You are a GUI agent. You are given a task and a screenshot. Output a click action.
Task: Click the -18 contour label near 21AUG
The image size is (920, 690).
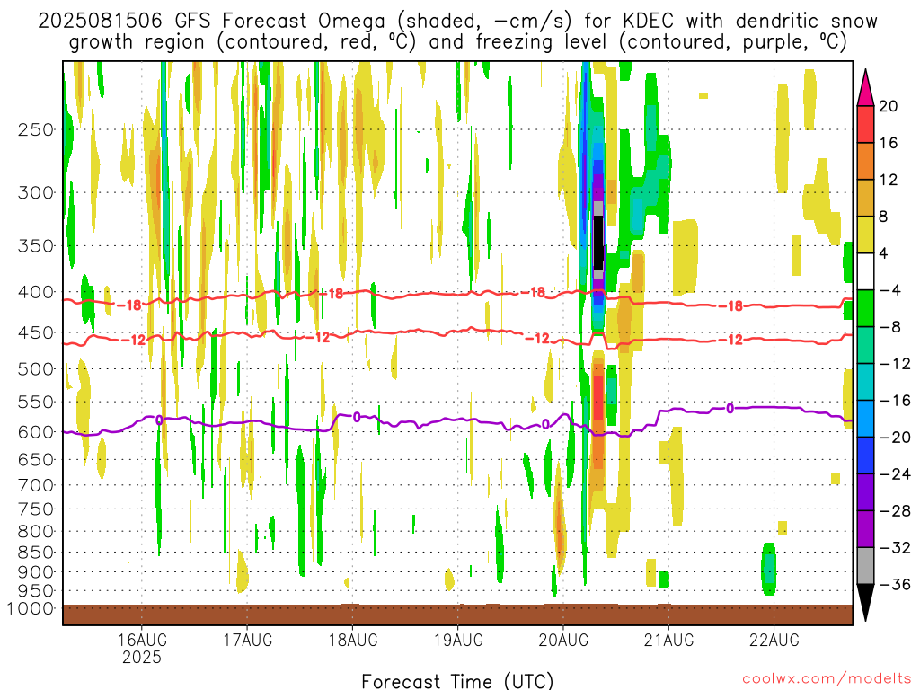730,305
